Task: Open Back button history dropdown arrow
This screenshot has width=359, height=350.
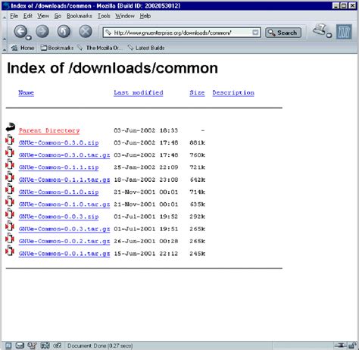Action: (x=29, y=38)
